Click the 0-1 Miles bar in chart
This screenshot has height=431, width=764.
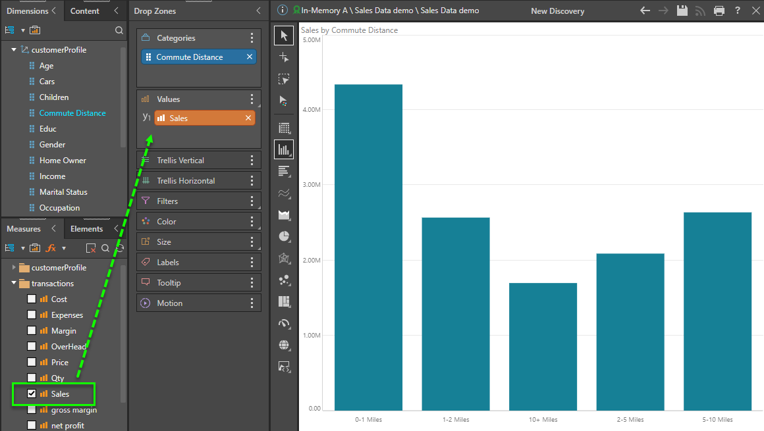tap(368, 247)
